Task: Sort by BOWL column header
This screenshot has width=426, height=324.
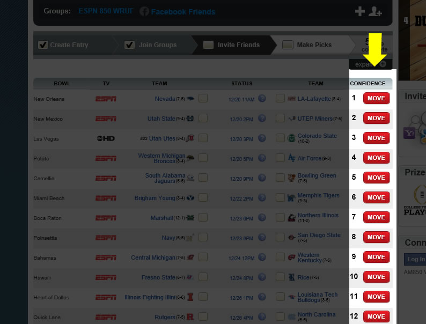Action: pos(62,83)
